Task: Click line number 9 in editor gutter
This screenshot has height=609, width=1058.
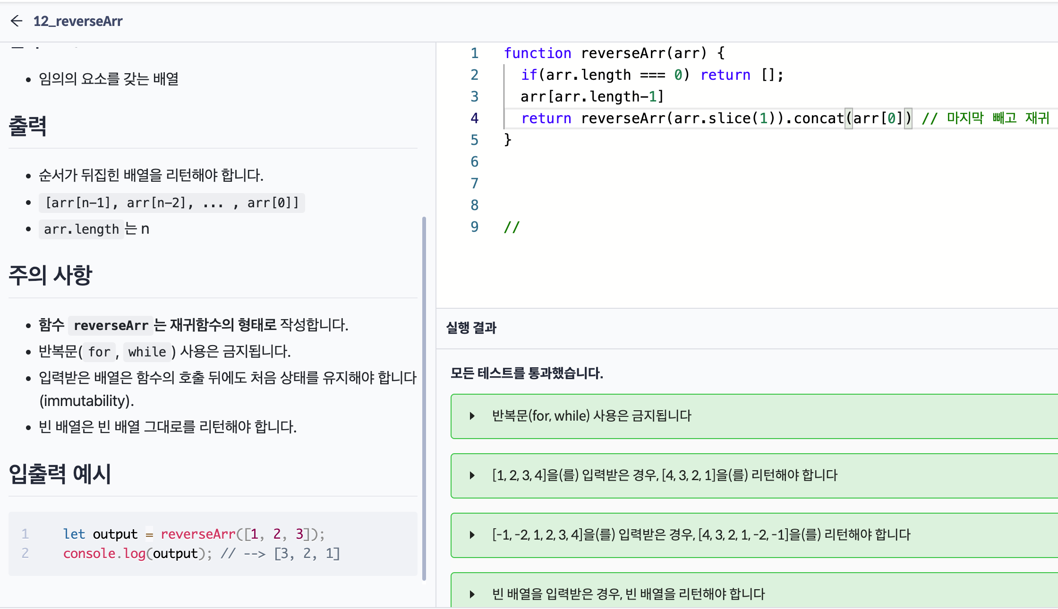Action: pyautogui.click(x=474, y=227)
